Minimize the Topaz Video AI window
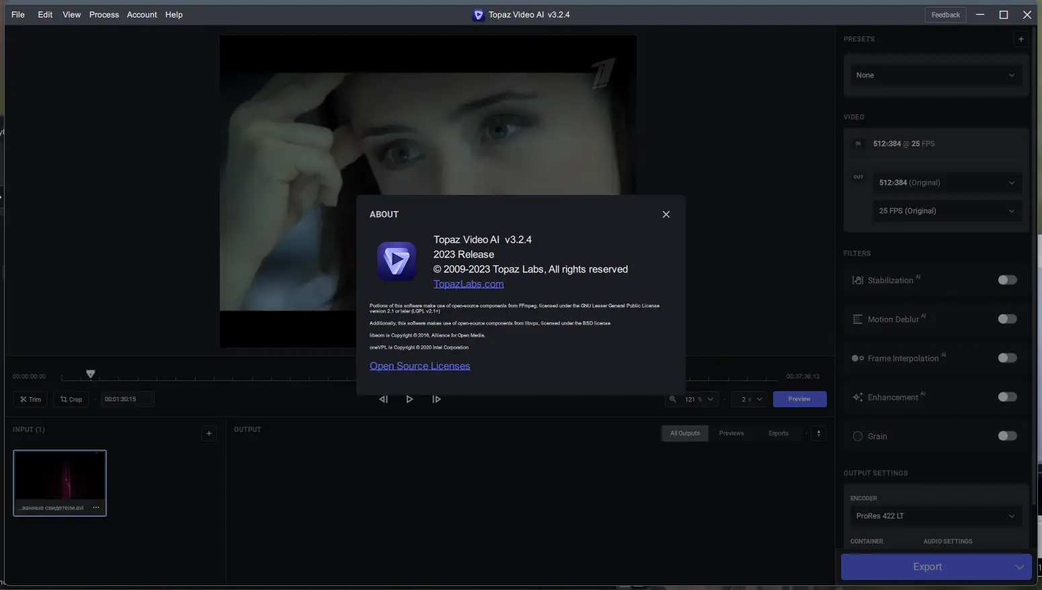Viewport: 1042px width, 590px height. 980,15
